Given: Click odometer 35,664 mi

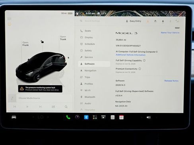Looking at the screenshot, I should (x=121, y=40).
